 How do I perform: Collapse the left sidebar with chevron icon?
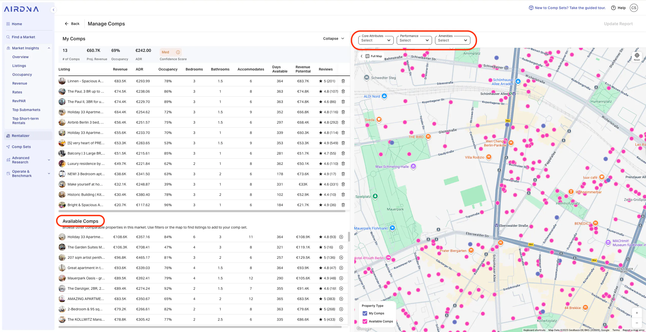[x=53, y=10]
